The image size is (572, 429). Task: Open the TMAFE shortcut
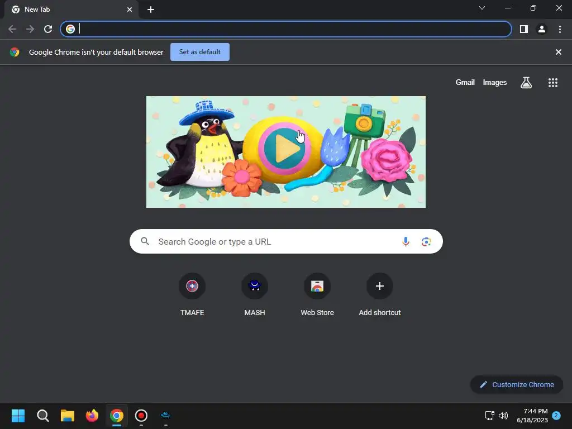(x=192, y=294)
